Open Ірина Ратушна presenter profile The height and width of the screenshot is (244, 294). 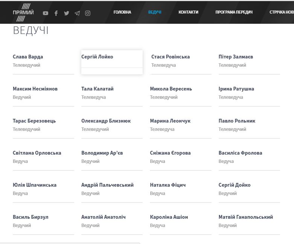point(236,89)
